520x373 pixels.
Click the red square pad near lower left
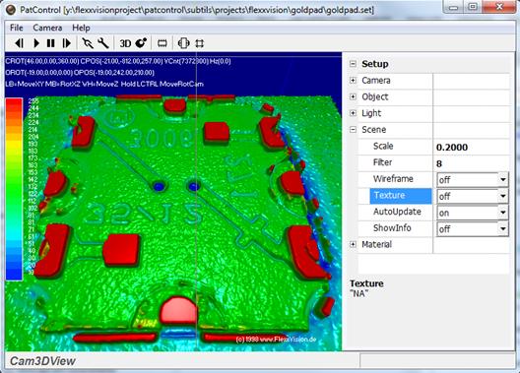(121, 250)
